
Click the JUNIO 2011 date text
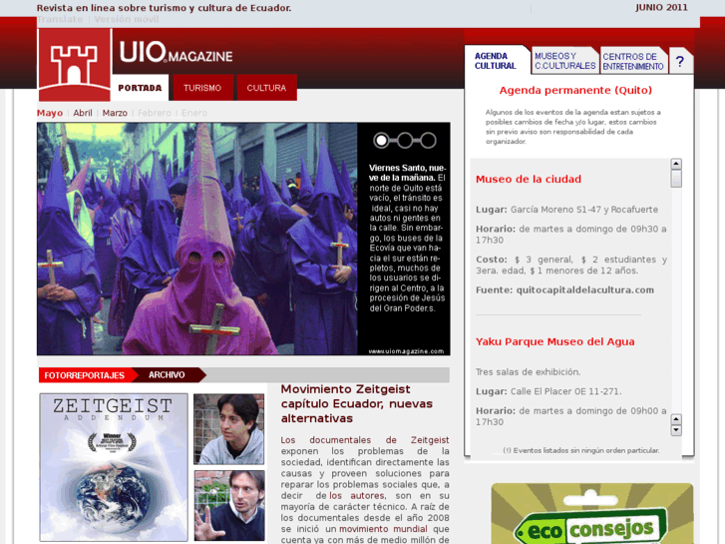click(661, 7)
